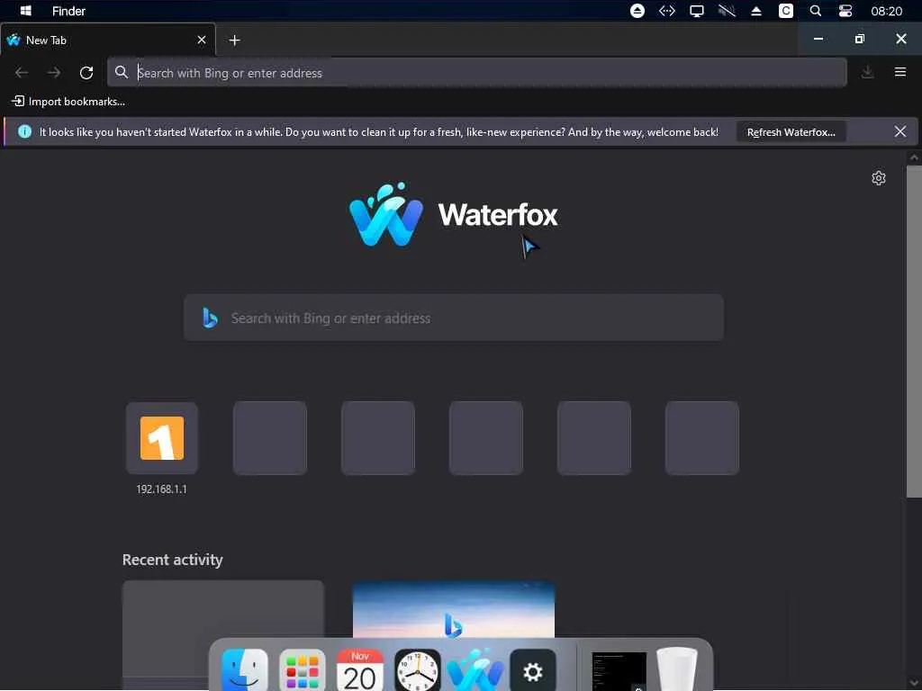Click the address bar search magnifier icon
Image resolution: width=922 pixels, height=691 pixels.
[x=122, y=72]
